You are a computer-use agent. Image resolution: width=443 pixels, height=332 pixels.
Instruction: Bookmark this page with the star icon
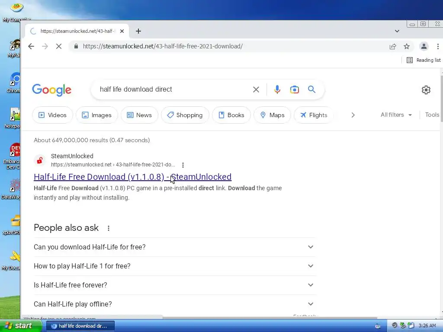click(x=407, y=46)
